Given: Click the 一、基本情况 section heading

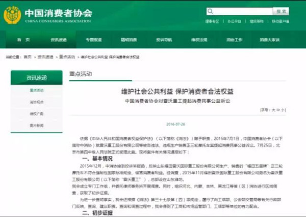Looking at the screenshot, I should click(x=97, y=159).
